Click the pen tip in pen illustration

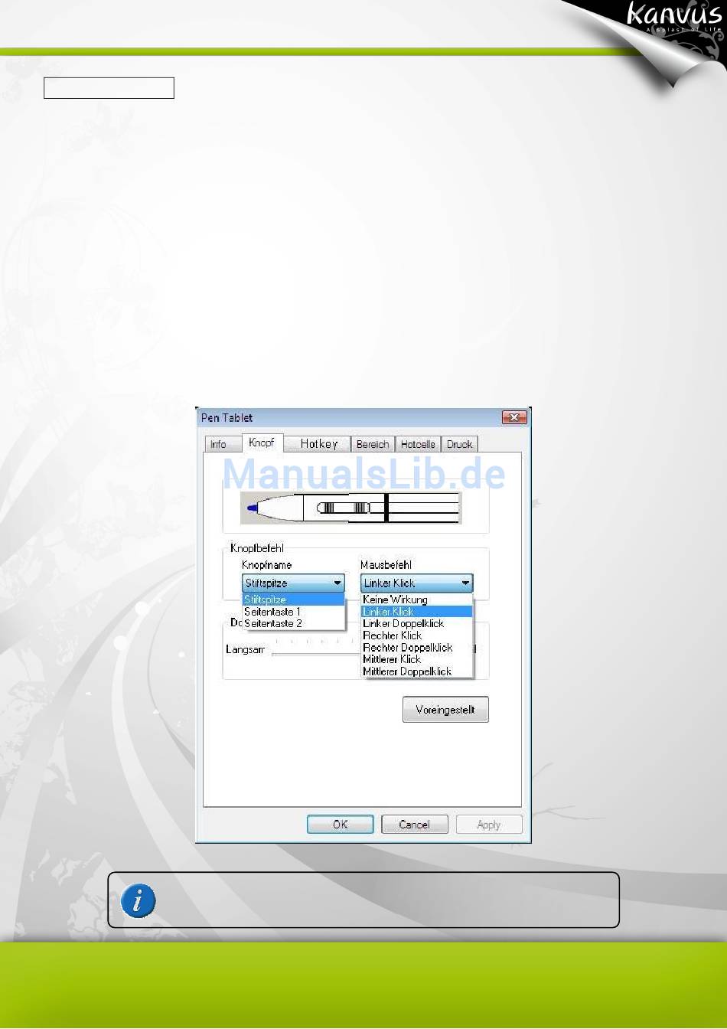pyautogui.click(x=253, y=508)
